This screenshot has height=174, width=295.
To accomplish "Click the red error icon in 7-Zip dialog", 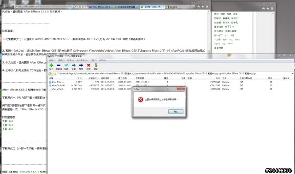I will [x=140, y=99].
